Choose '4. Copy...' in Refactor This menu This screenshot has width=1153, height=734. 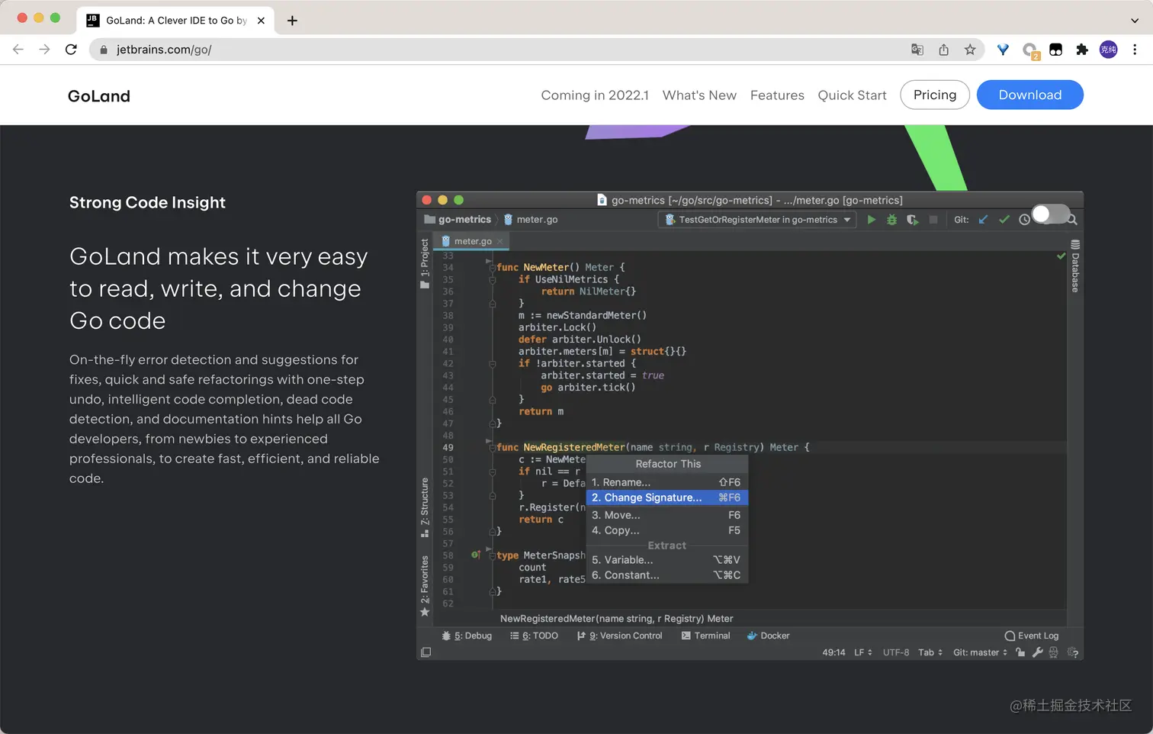[666, 530]
